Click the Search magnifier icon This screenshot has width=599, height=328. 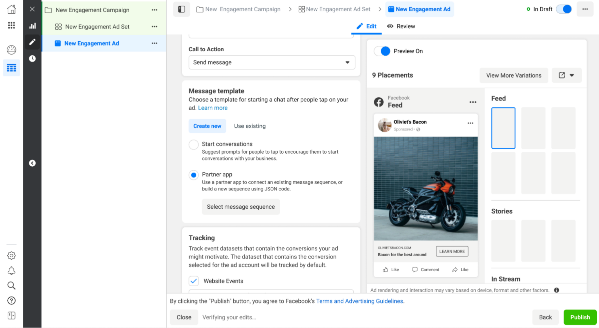click(11, 285)
